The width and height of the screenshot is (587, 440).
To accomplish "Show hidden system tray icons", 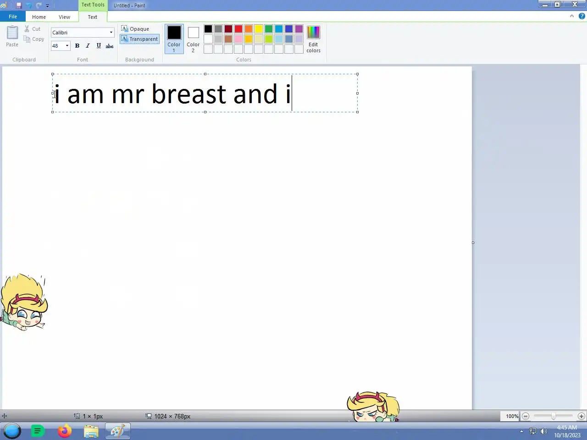I will coord(521,431).
